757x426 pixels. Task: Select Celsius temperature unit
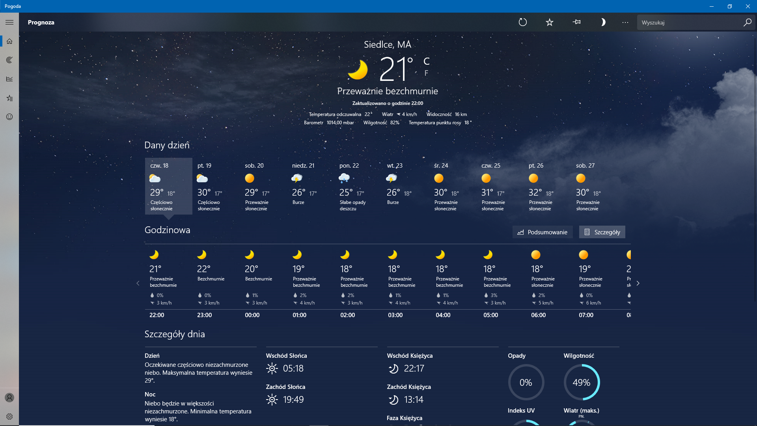point(426,61)
